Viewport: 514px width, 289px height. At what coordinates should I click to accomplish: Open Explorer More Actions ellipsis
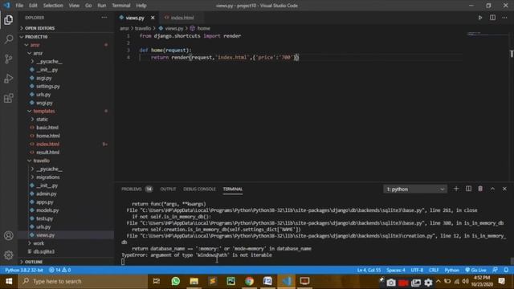pyautogui.click(x=104, y=18)
